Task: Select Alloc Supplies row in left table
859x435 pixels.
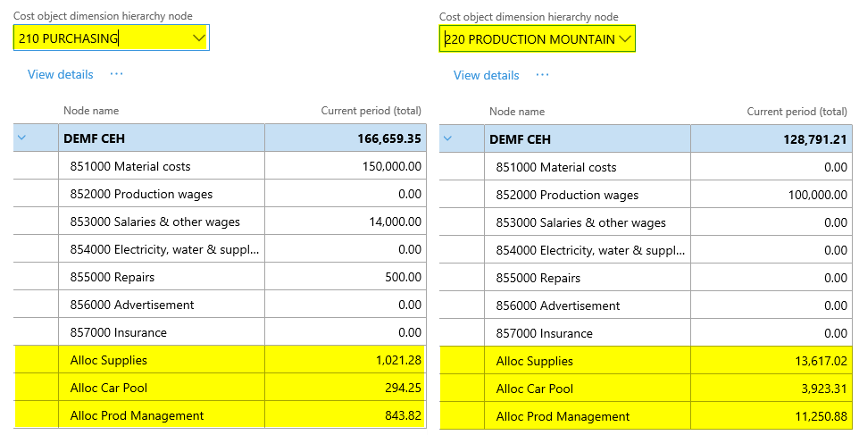Action: [108, 360]
